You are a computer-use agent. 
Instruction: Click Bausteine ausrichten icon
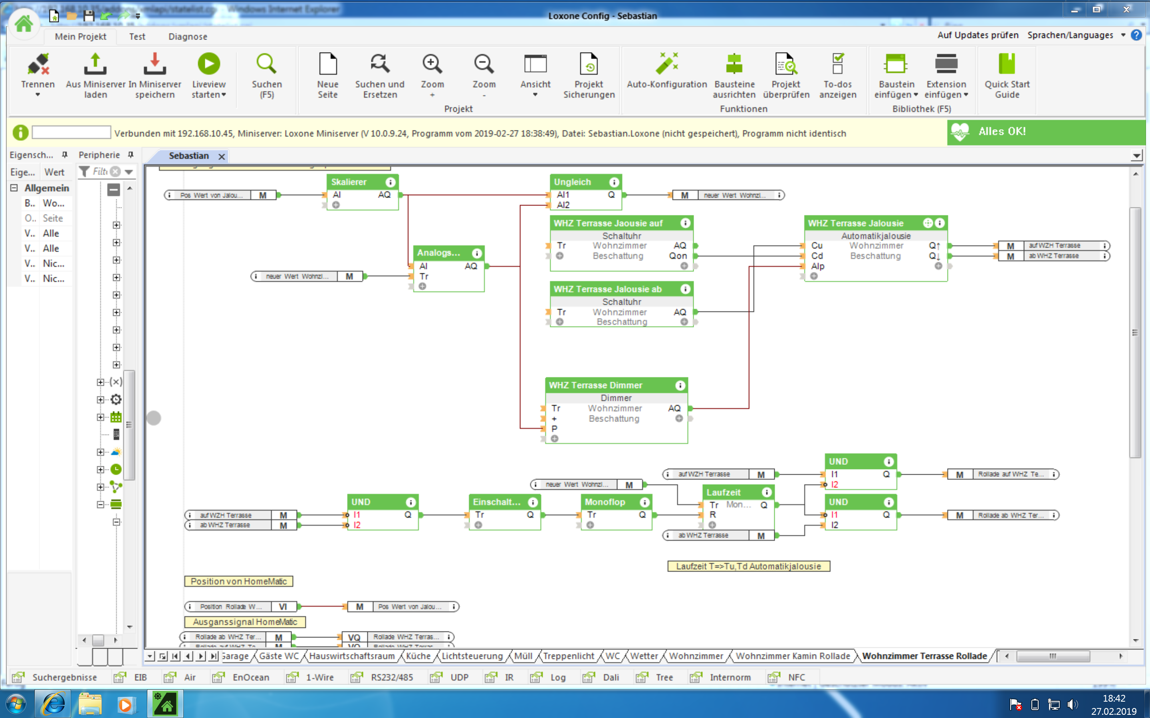[x=734, y=64]
